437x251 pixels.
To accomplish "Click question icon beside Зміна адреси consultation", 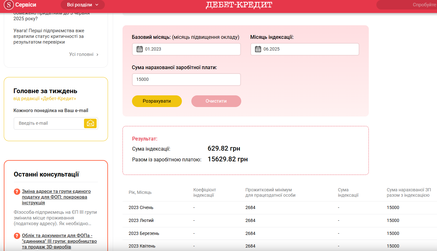I will (x=17, y=192).
